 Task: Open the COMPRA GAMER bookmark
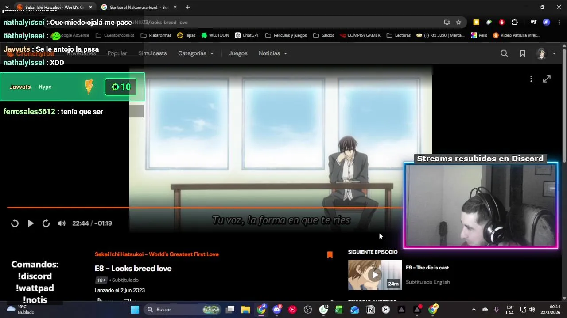360,35
